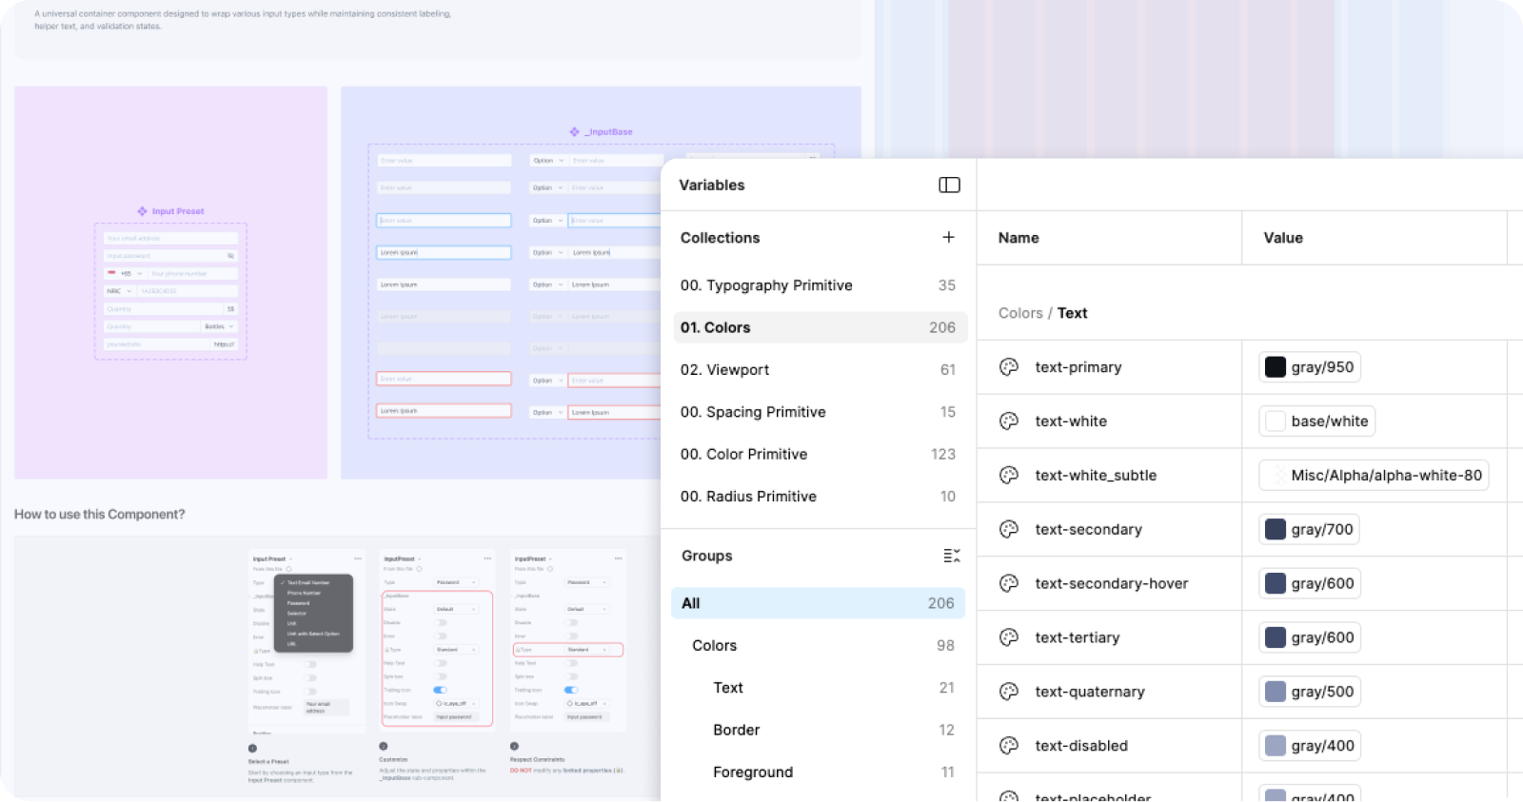Click the collapse groups icon beside Groups

[951, 556]
